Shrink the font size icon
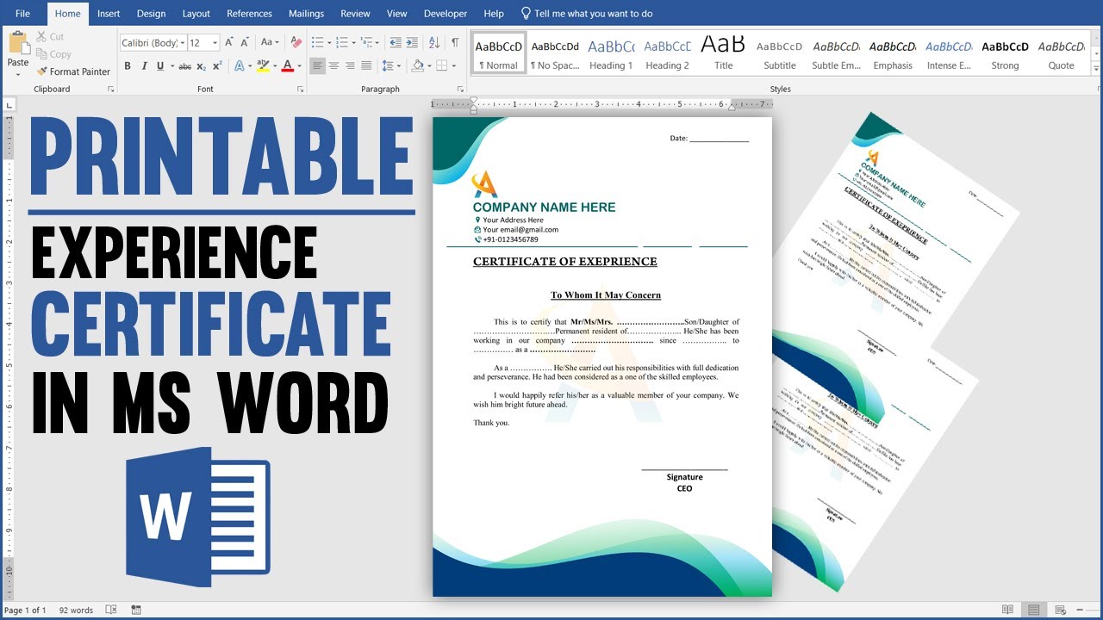The height and width of the screenshot is (620, 1103). point(245,42)
